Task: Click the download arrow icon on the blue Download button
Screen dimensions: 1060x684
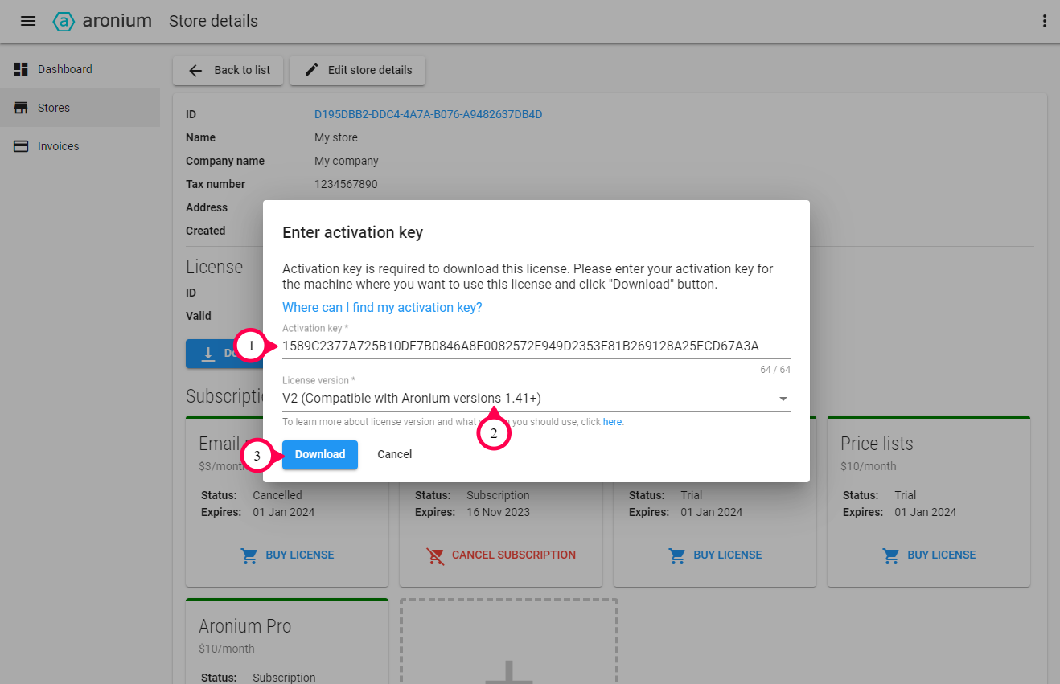Action: click(x=209, y=354)
